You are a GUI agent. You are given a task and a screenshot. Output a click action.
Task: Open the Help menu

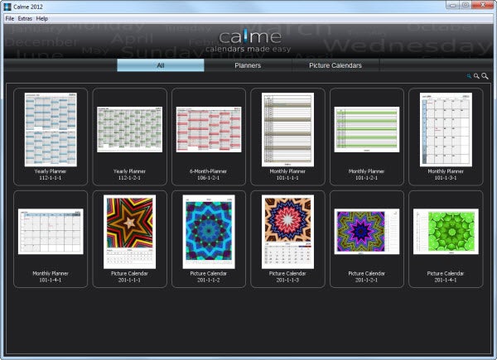(x=42, y=19)
